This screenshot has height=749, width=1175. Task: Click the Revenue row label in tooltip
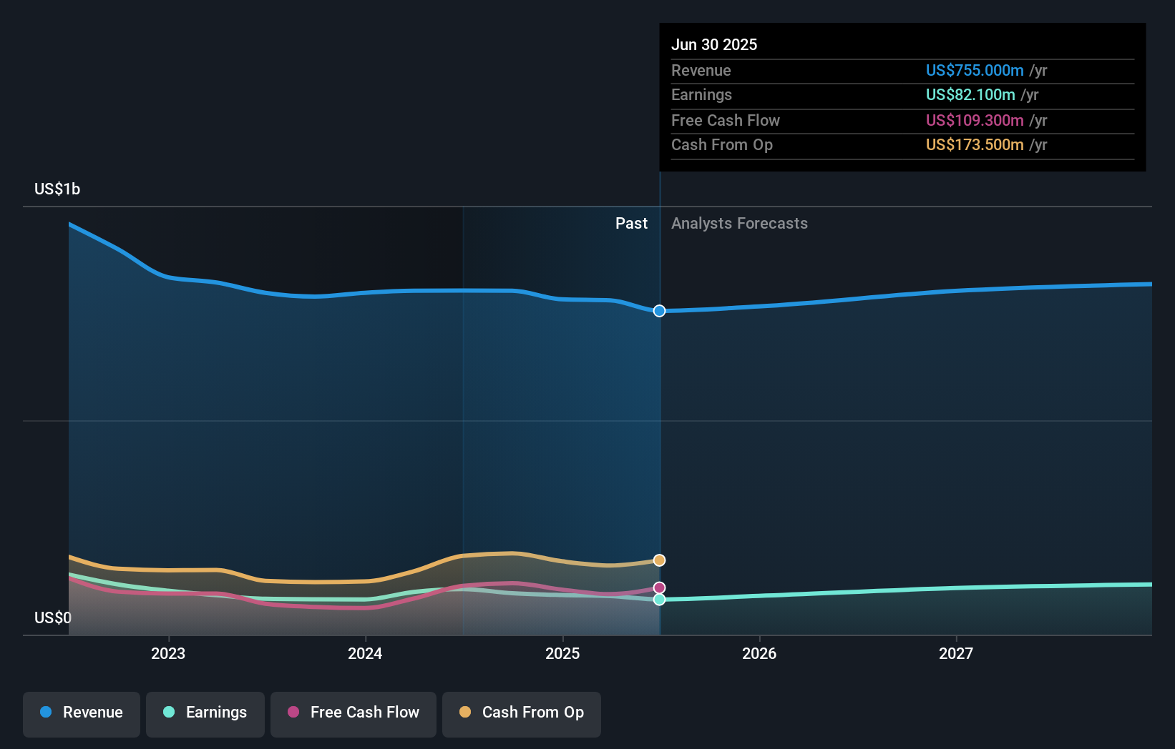[x=701, y=70]
